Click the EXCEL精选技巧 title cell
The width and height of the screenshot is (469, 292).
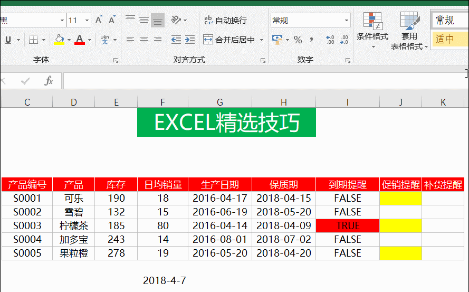[x=226, y=122]
